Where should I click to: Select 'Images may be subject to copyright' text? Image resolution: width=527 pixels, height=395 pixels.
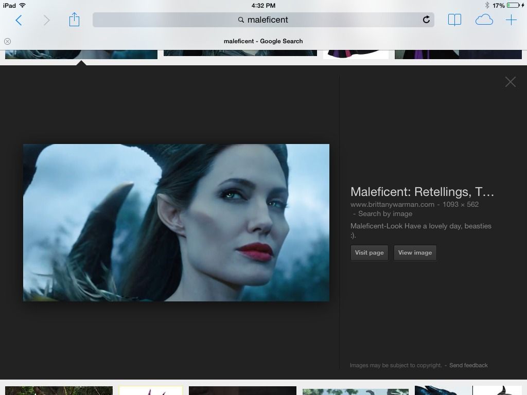[396, 365]
